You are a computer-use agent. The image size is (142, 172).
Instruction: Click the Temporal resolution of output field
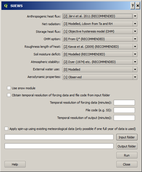[x=124, y=118]
